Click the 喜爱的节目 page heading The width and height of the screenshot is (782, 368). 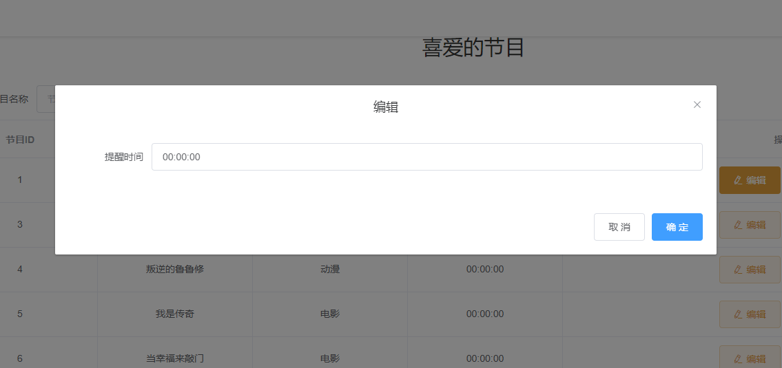pos(473,48)
